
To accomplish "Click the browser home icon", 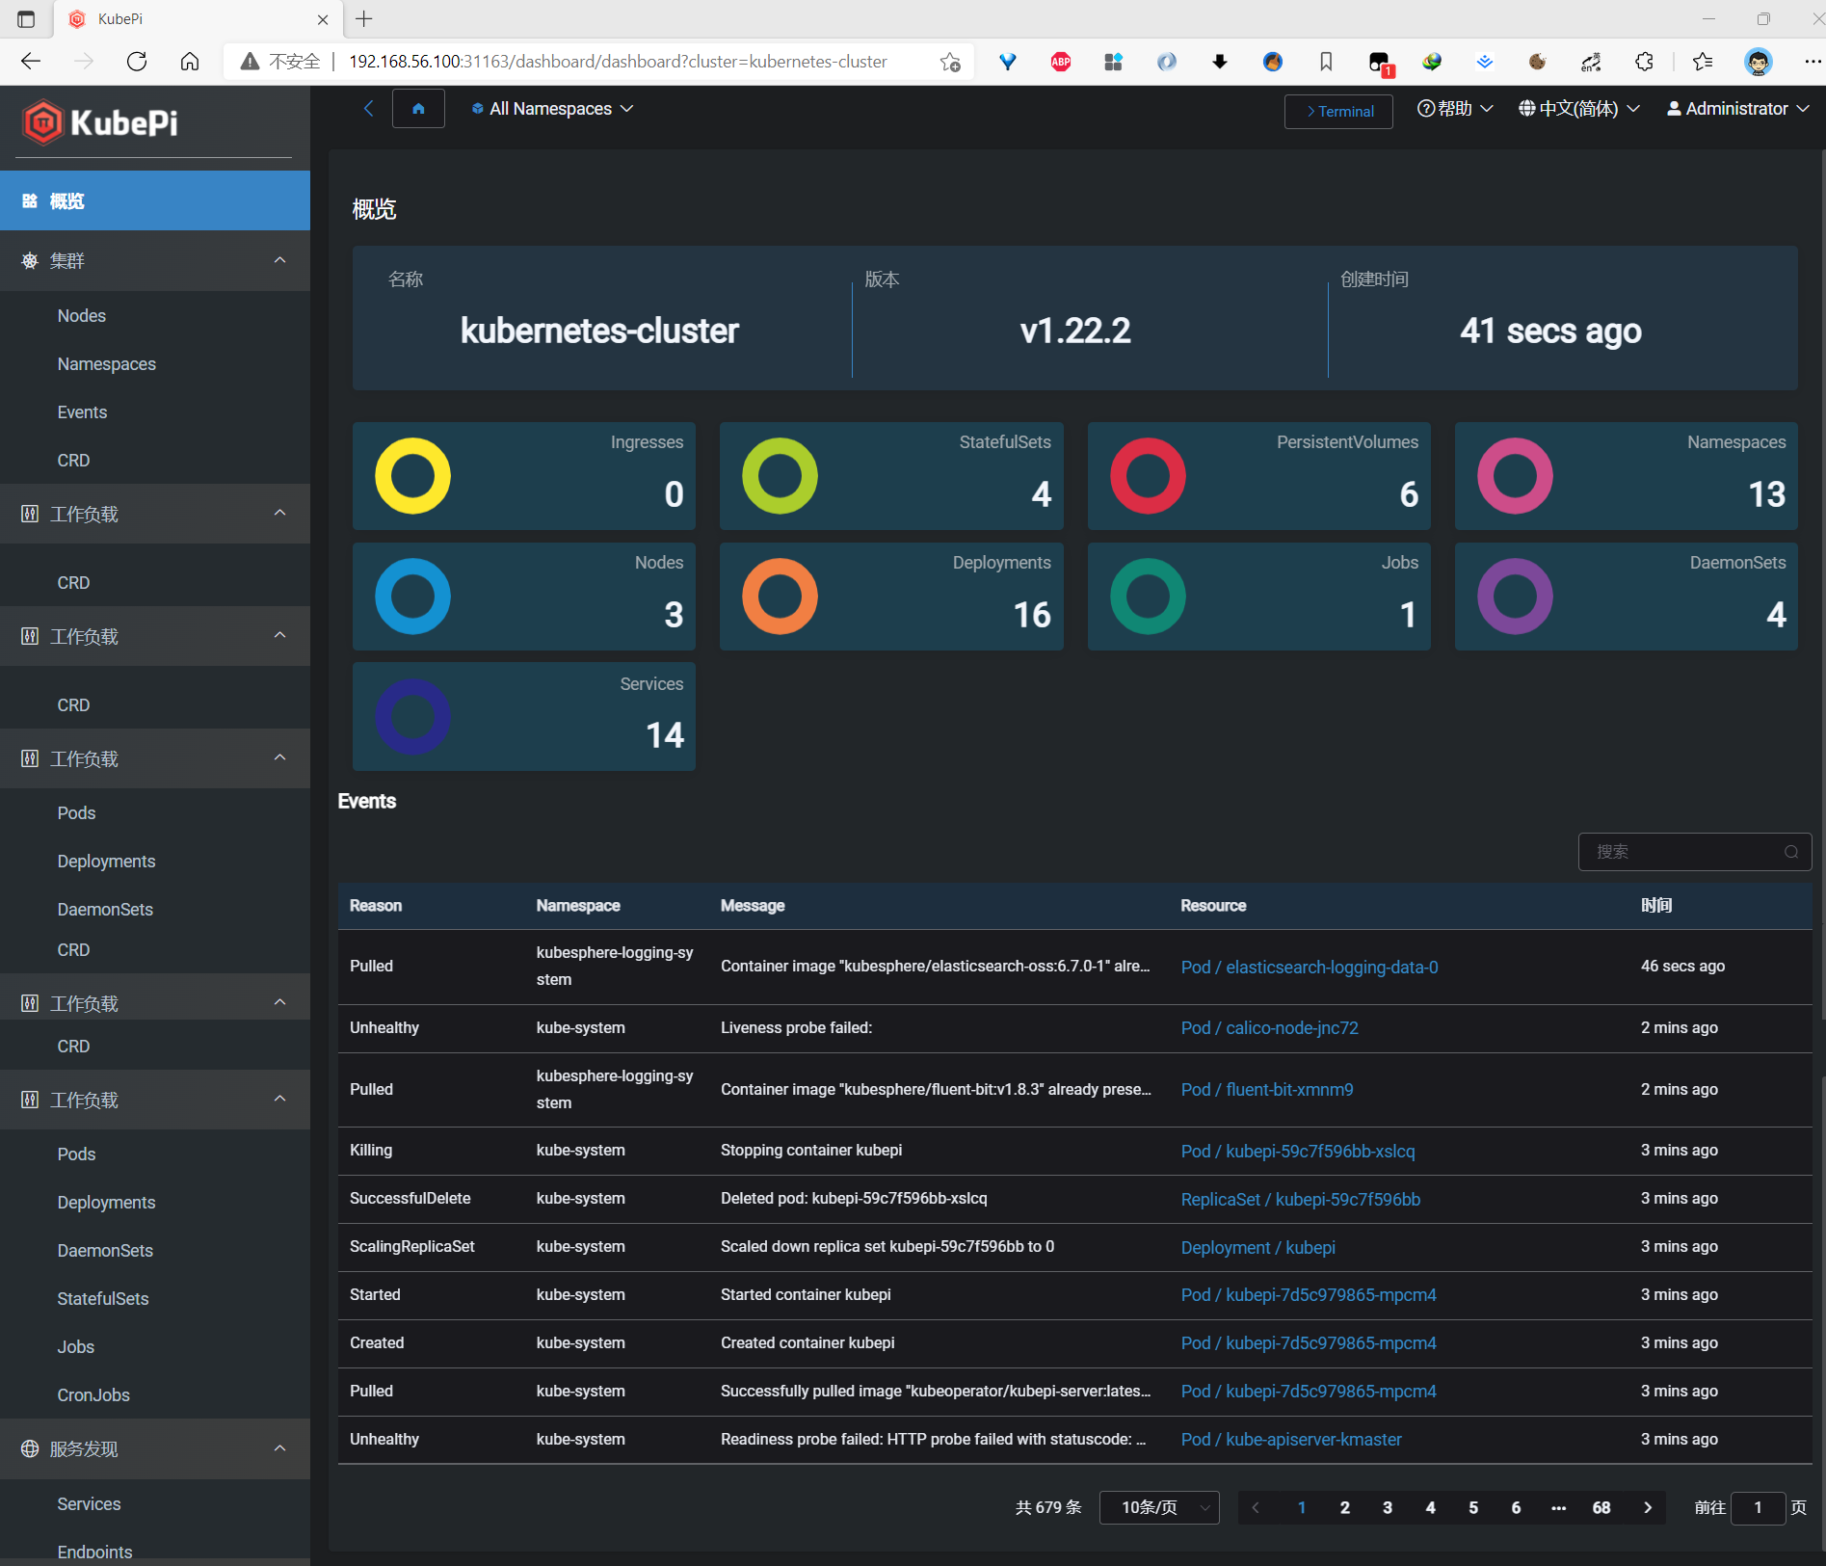I will (190, 62).
